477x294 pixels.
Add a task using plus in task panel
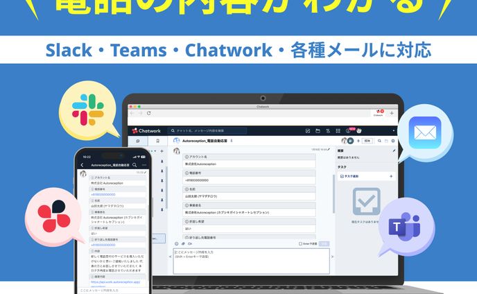391,176
